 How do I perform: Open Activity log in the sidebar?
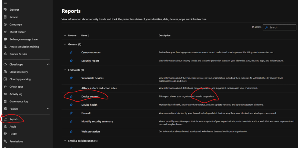pos(16,94)
